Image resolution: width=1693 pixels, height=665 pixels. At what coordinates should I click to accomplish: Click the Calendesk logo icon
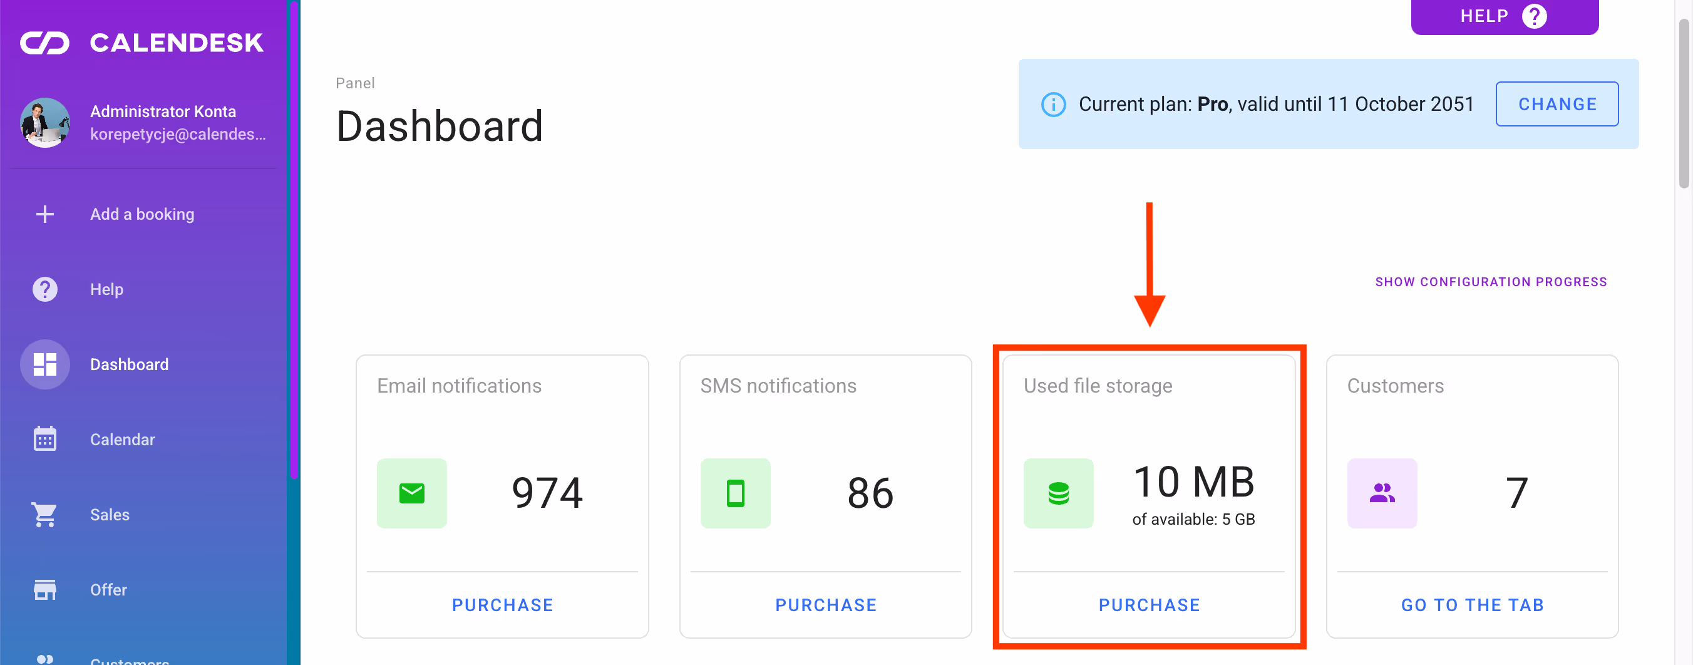coord(44,43)
